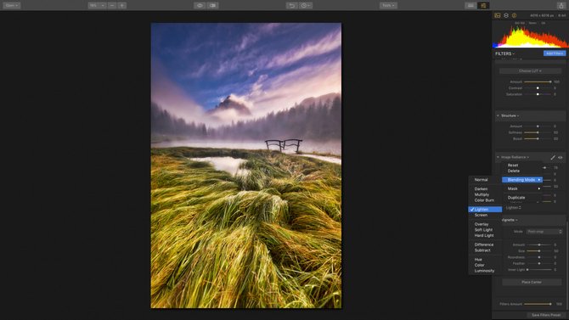Toggle Image Radiance filter visibility eye
This screenshot has height=320, width=569.
(x=561, y=158)
